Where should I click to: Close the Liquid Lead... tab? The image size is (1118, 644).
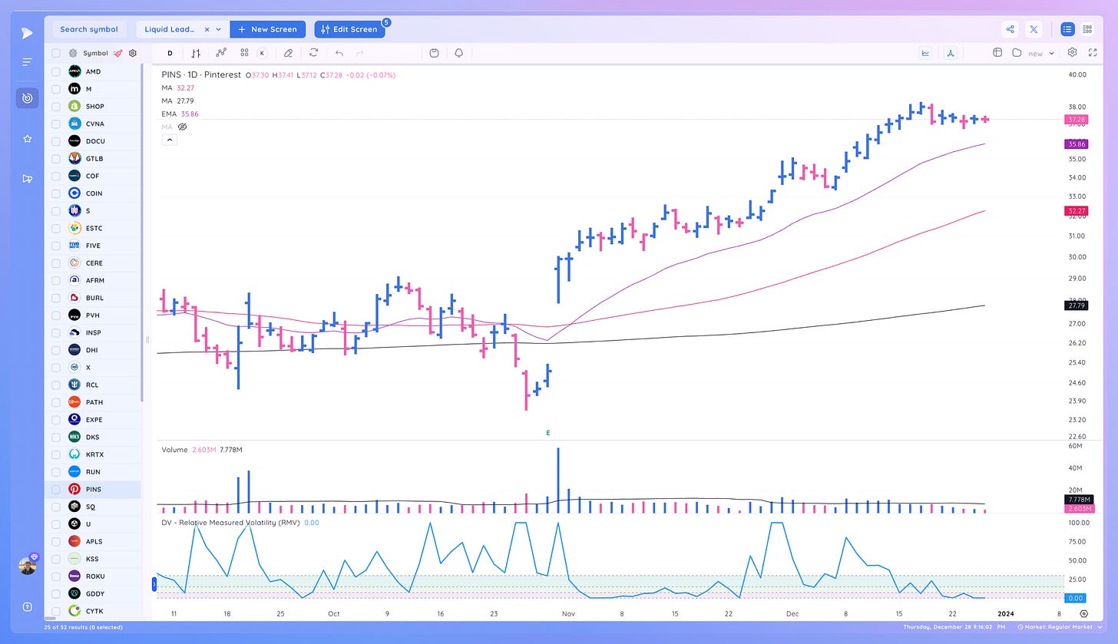pyautogui.click(x=207, y=29)
